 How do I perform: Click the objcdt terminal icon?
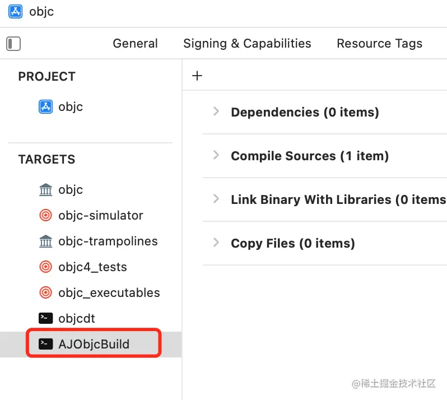[x=45, y=318]
